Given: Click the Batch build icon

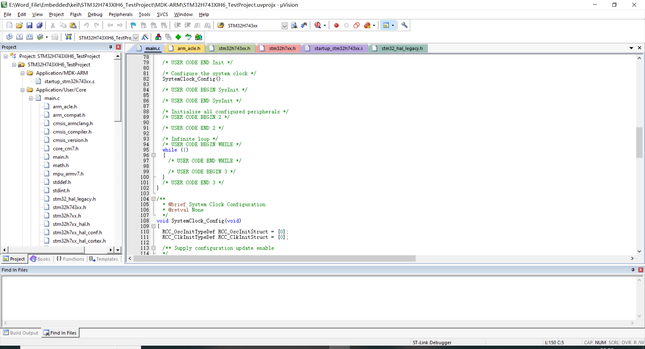Looking at the screenshot, I should 40,37.
